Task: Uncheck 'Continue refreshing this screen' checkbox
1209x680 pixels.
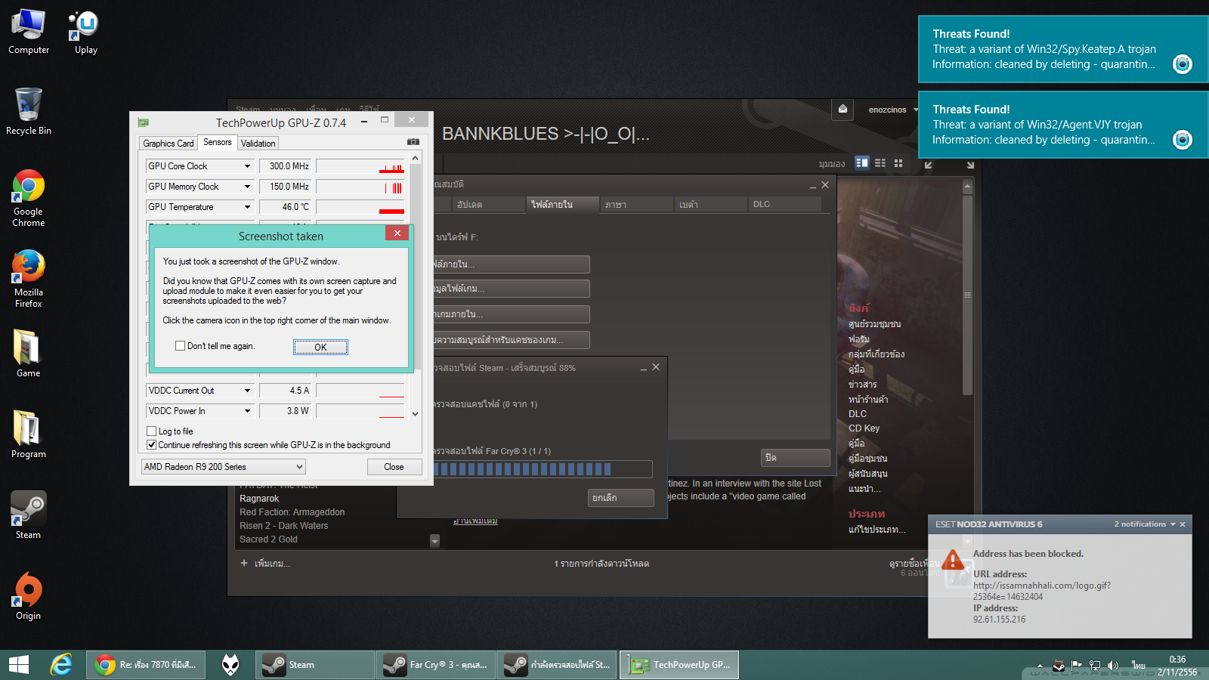Action: (x=152, y=445)
